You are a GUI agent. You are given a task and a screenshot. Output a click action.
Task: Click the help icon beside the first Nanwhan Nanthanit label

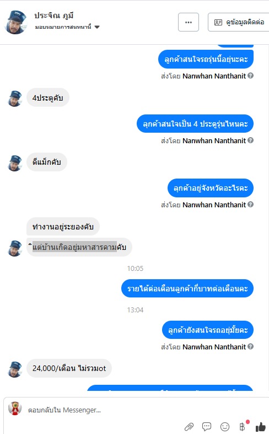tap(250, 76)
